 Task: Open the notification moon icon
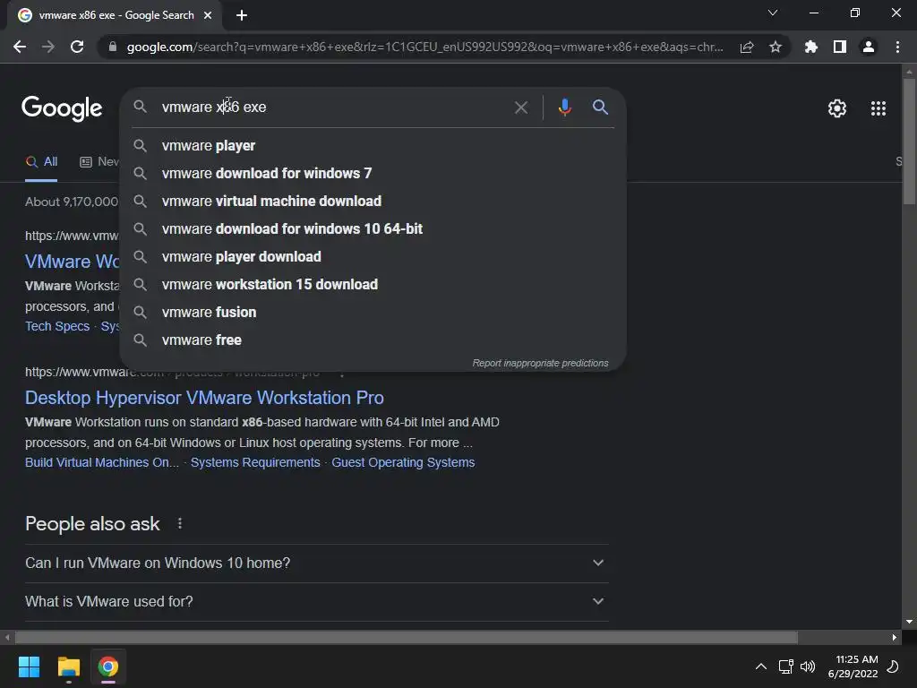(x=893, y=666)
